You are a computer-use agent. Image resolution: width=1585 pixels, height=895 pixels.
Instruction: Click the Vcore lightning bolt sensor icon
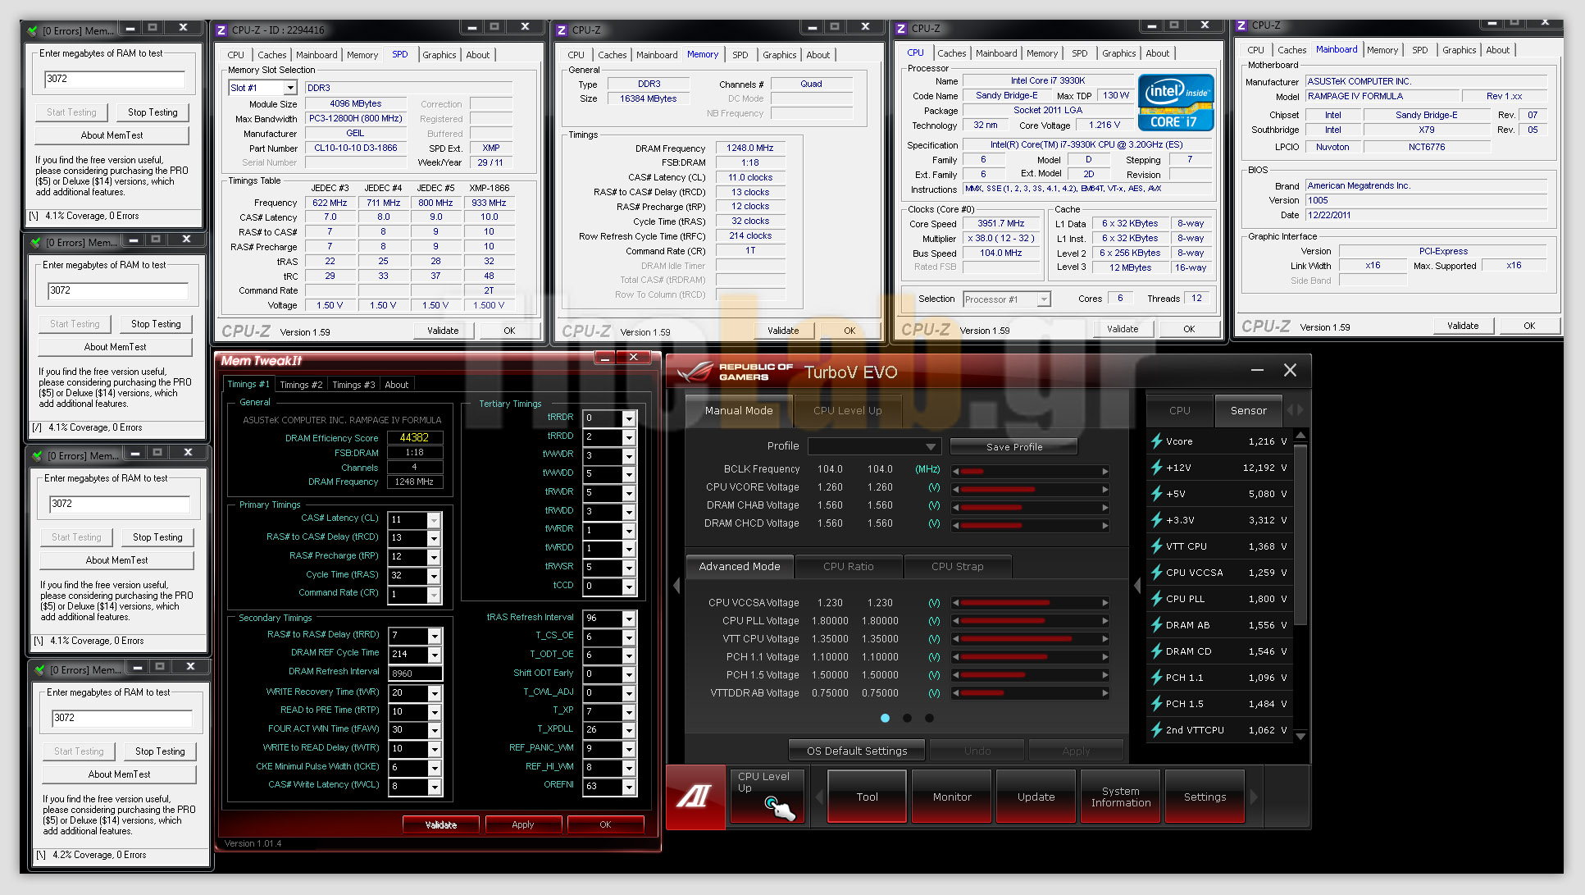pos(1156,441)
